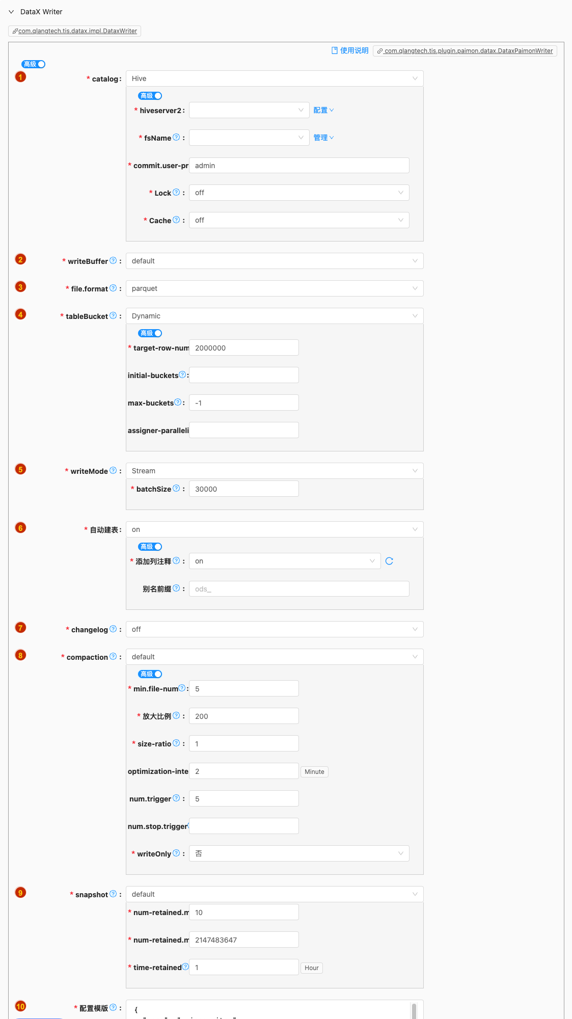572x1019 pixels.
Task: Open the 管理 menu beside fsName
Action: [x=323, y=138]
